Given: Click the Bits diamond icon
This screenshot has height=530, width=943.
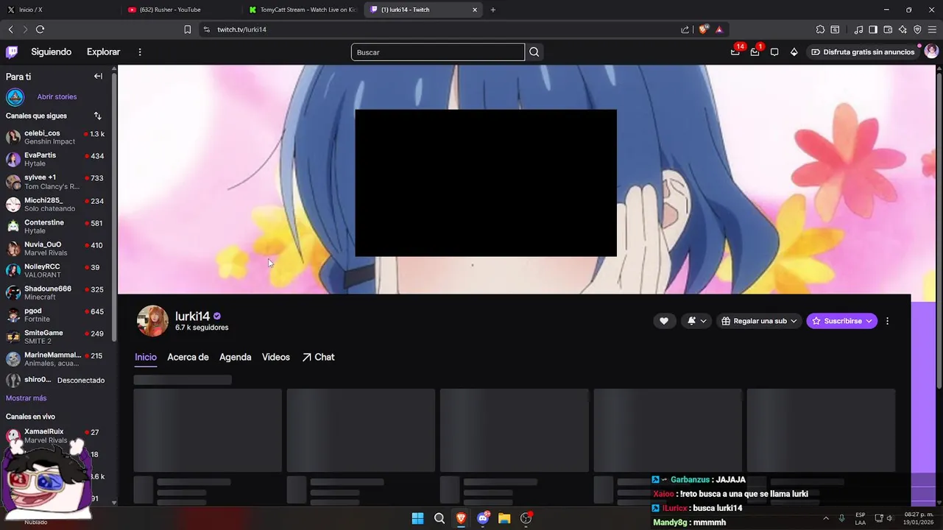Looking at the screenshot, I should tap(794, 52).
